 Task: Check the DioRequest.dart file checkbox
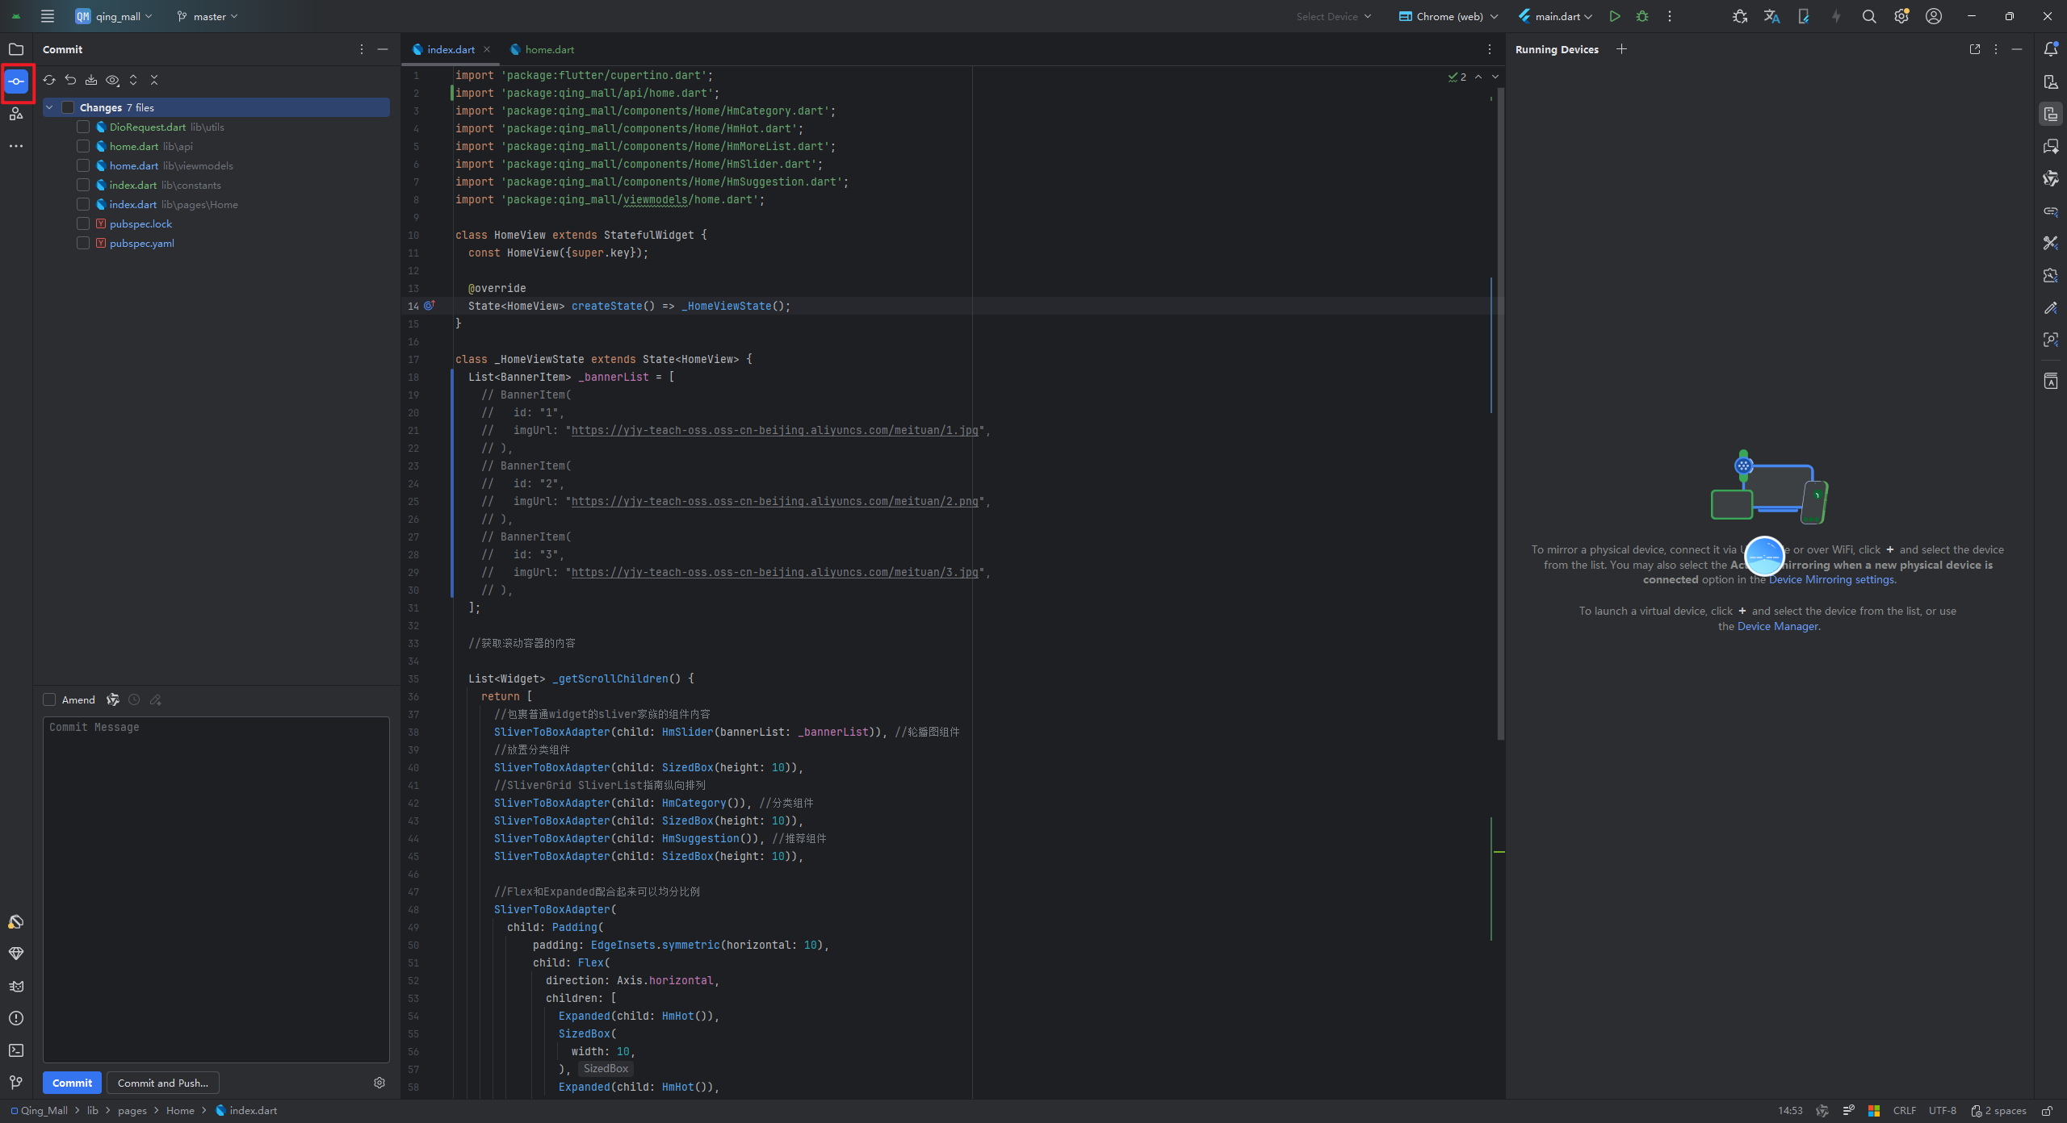point(83,127)
